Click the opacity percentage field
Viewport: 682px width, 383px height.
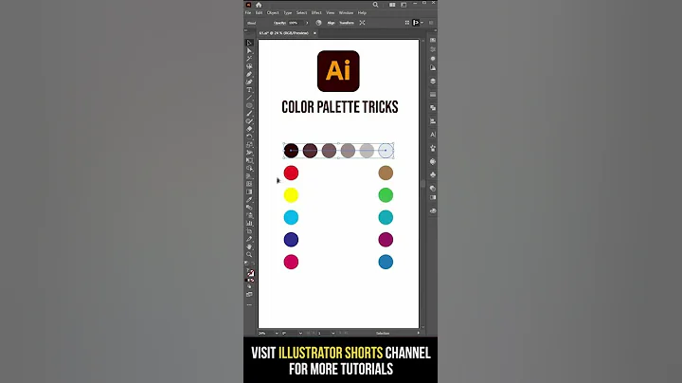click(x=296, y=23)
